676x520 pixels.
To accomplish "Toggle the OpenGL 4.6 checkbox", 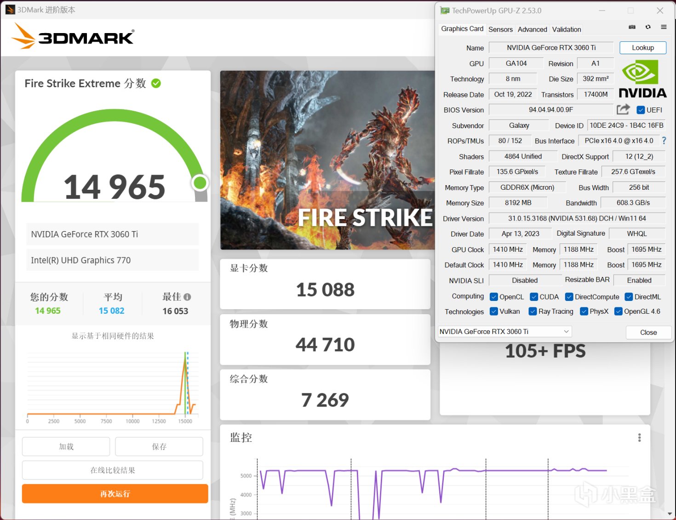I will click(x=619, y=311).
